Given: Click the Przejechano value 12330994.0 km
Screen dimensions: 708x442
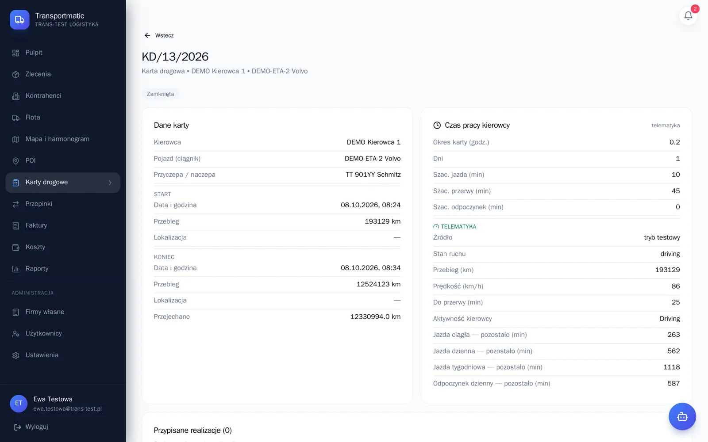Looking at the screenshot, I should pos(375,317).
